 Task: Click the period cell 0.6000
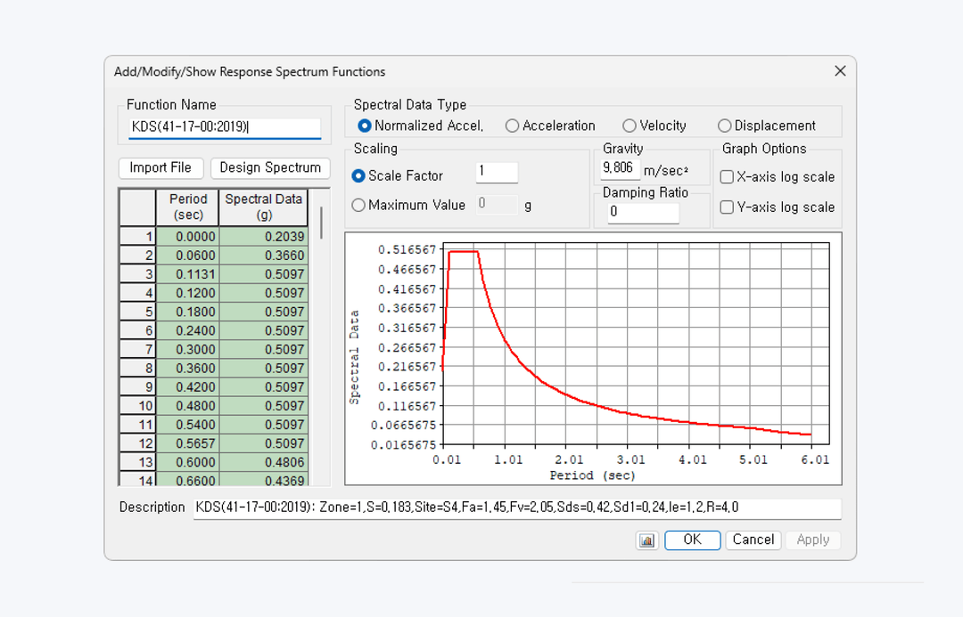(188, 462)
